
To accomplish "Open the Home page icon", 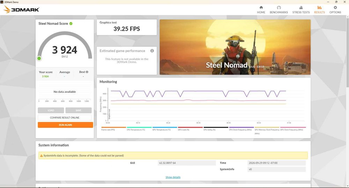I will [x=261, y=8].
